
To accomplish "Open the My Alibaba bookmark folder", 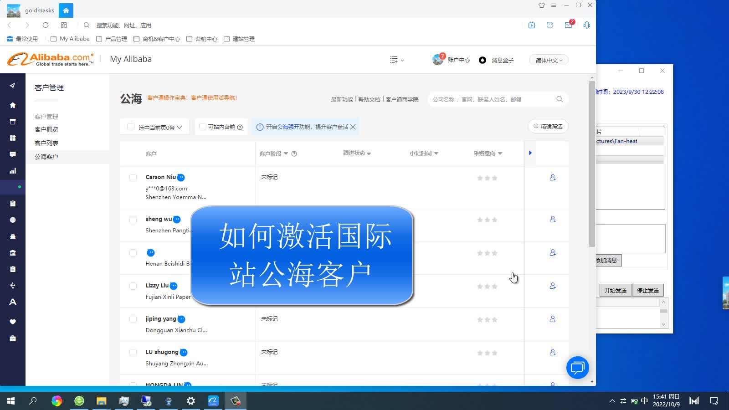I will (70, 39).
